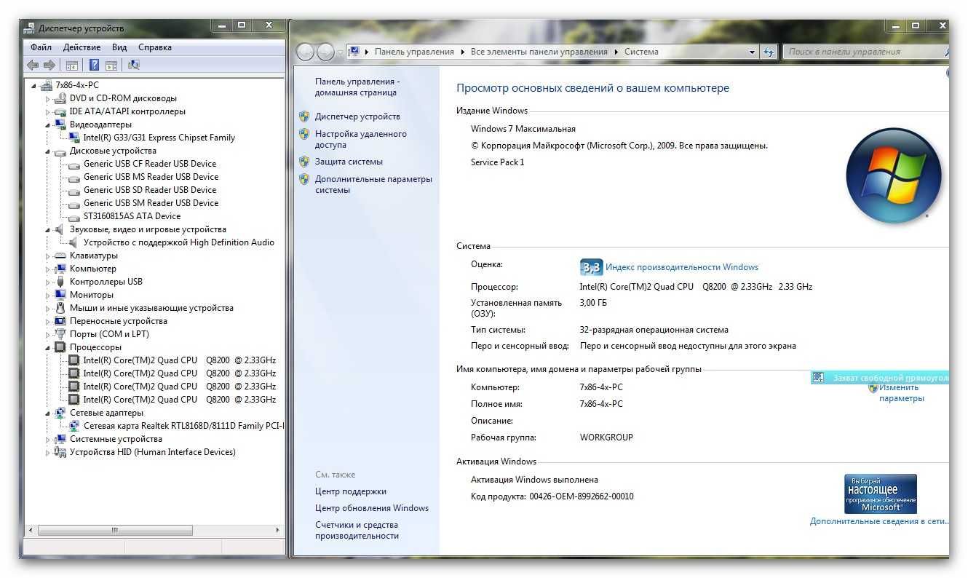Select Generic USB MS Reader USB Device
968x578 pixels.
pos(151,177)
